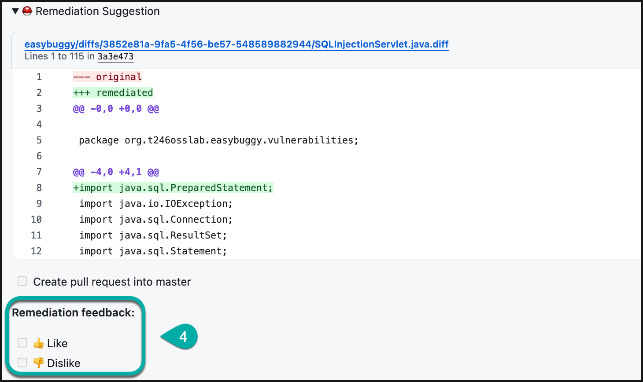Image resolution: width=643 pixels, height=382 pixels.
Task: Collapse the Remediation Suggestion disclosure triangle
Action: tap(15, 11)
